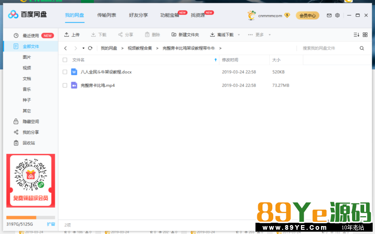The image size is (375, 234).
Task: Click the New Folder (新建文件夹) icon
Action: (174, 35)
